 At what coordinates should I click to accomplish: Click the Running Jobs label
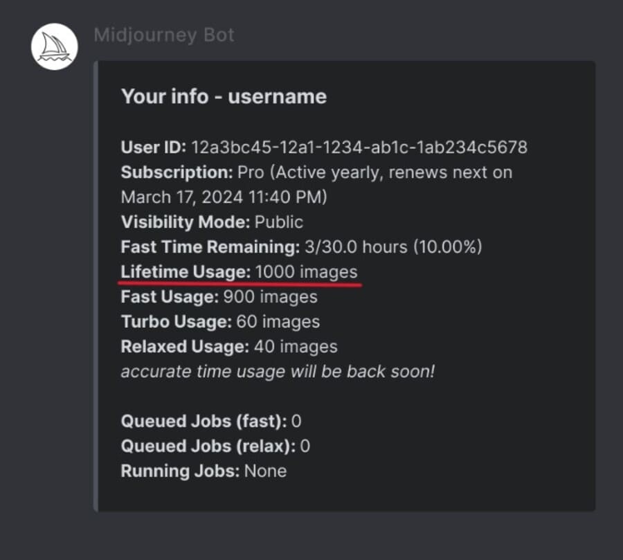(x=180, y=471)
